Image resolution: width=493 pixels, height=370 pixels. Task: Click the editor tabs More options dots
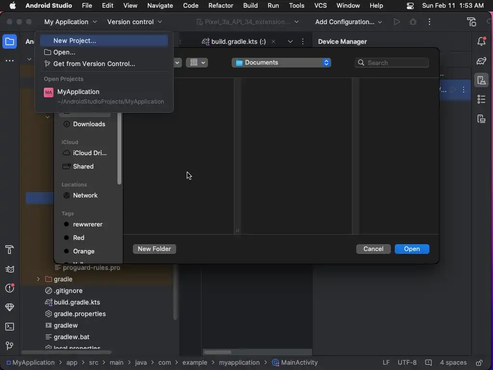click(x=303, y=41)
